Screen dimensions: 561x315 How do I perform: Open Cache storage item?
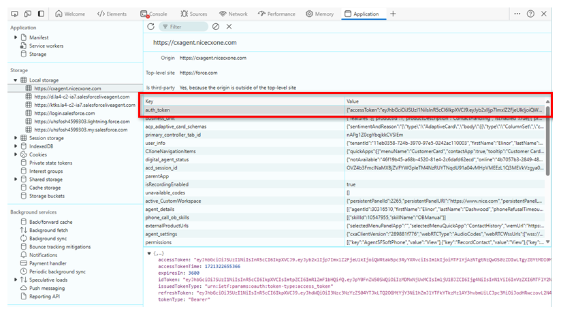[x=45, y=188]
